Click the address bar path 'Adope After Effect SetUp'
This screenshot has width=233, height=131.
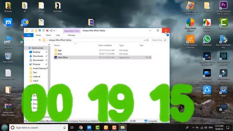tap(60, 40)
